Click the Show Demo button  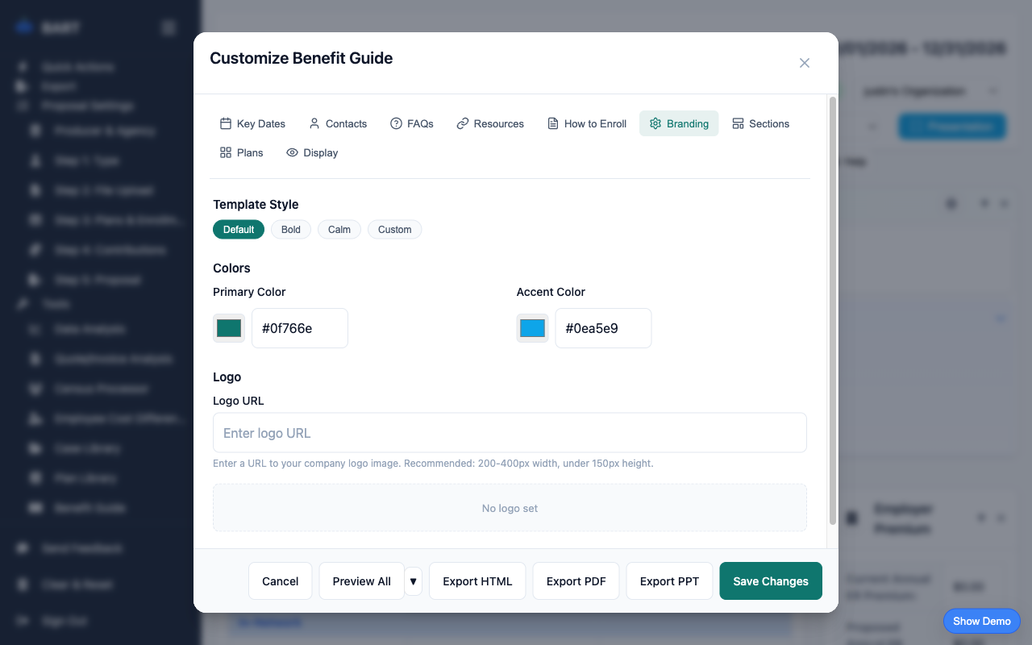981,621
